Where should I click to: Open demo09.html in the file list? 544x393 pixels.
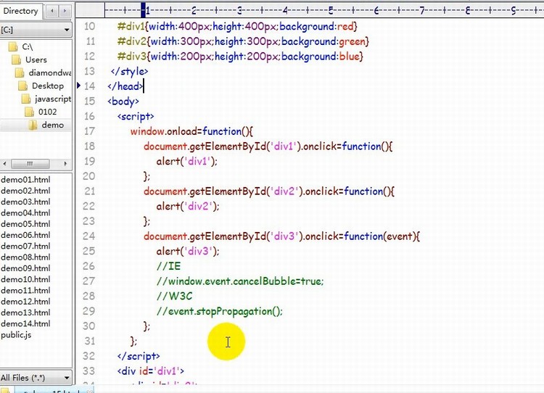pyautogui.click(x=25, y=268)
